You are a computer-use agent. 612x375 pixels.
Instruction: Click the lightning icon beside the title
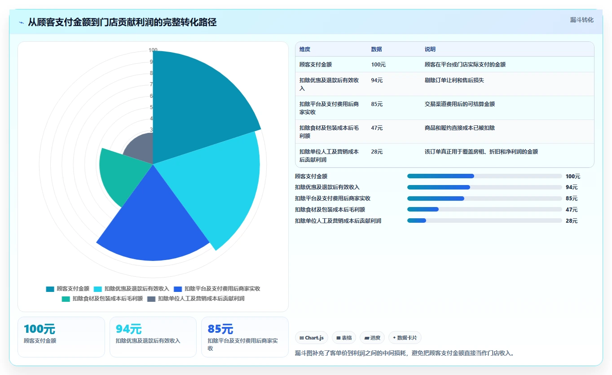[x=22, y=22]
